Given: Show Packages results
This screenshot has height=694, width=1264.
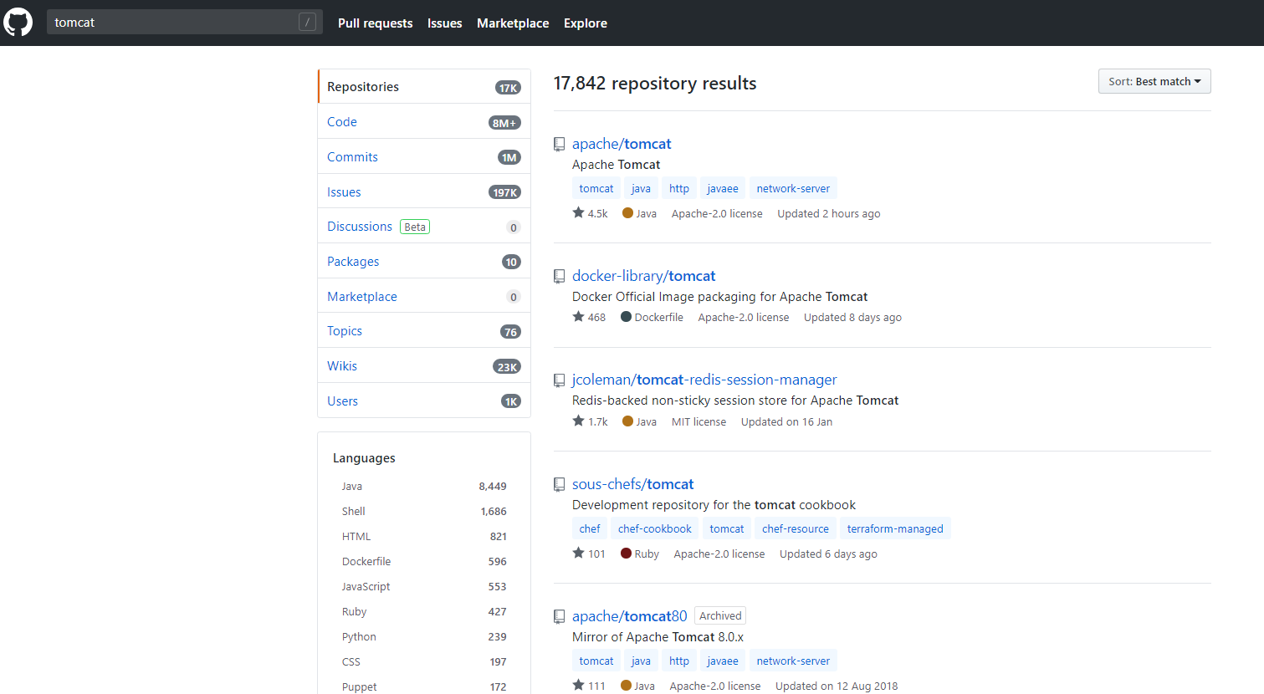Looking at the screenshot, I should pyautogui.click(x=424, y=262).
